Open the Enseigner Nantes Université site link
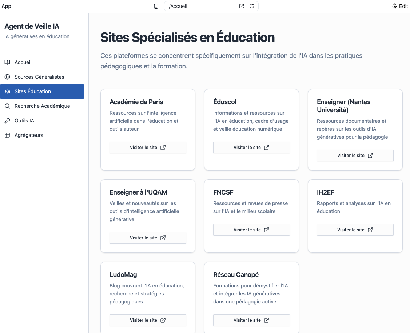 [355, 156]
